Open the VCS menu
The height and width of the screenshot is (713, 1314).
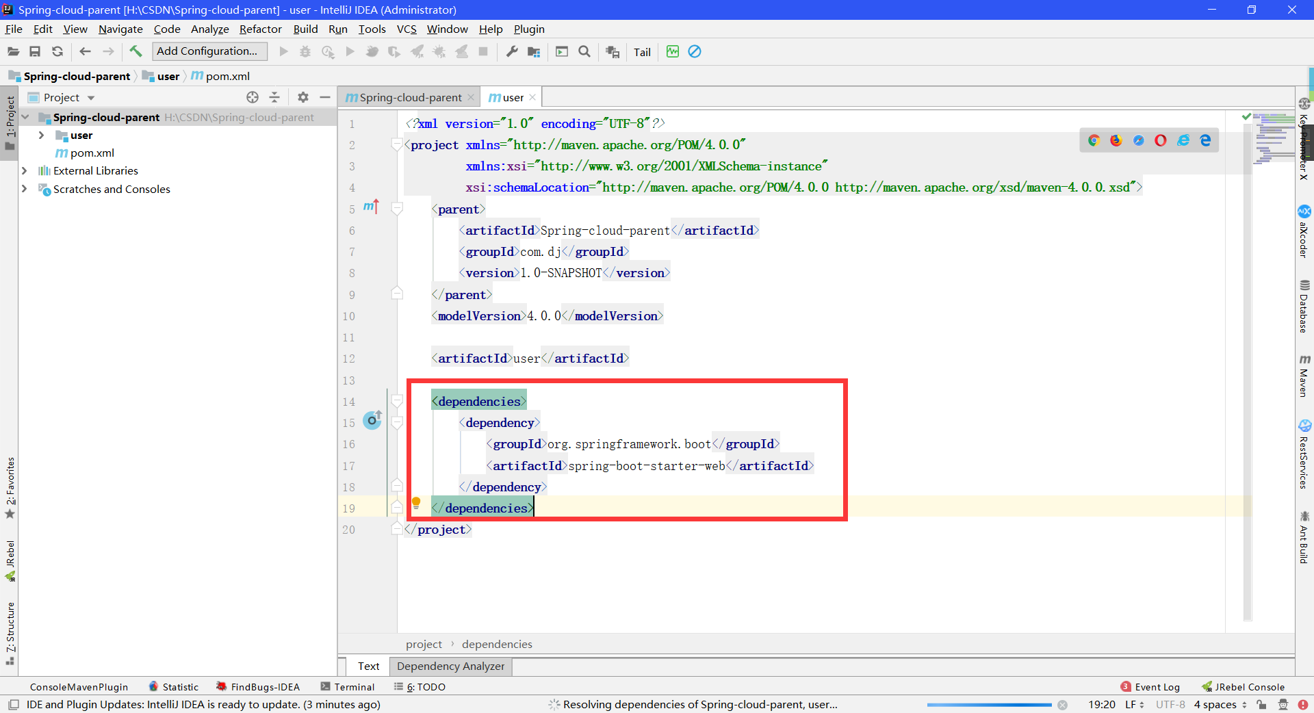click(x=407, y=29)
